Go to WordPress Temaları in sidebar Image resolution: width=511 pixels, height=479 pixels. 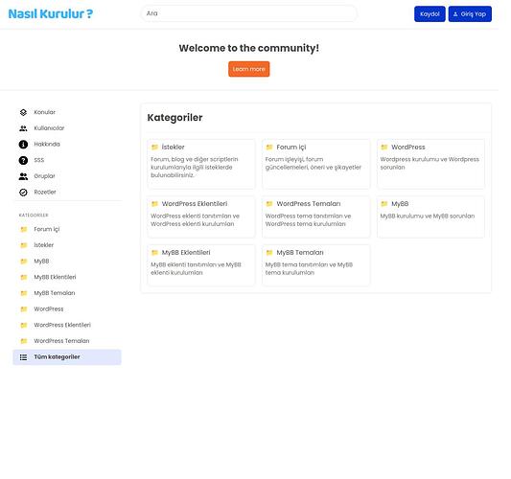(67, 341)
